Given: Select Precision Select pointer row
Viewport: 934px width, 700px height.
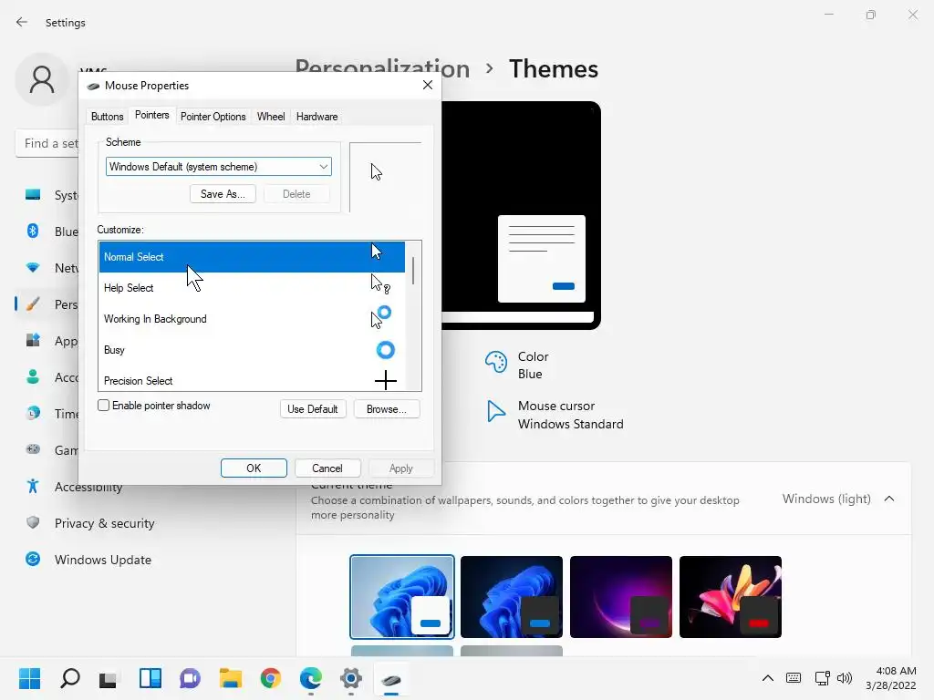Looking at the screenshot, I should [252, 380].
